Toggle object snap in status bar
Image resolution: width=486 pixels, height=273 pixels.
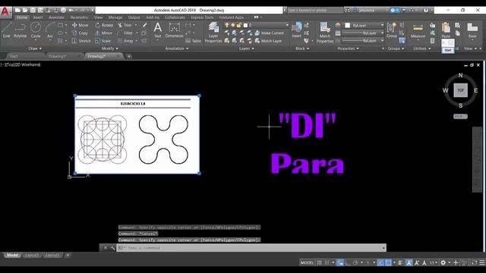pyautogui.click(x=388, y=263)
